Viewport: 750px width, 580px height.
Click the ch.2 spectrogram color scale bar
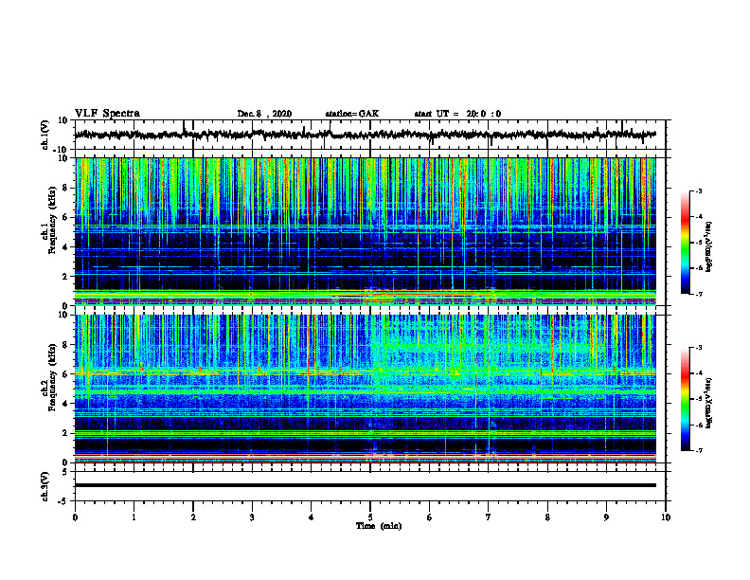click(685, 399)
